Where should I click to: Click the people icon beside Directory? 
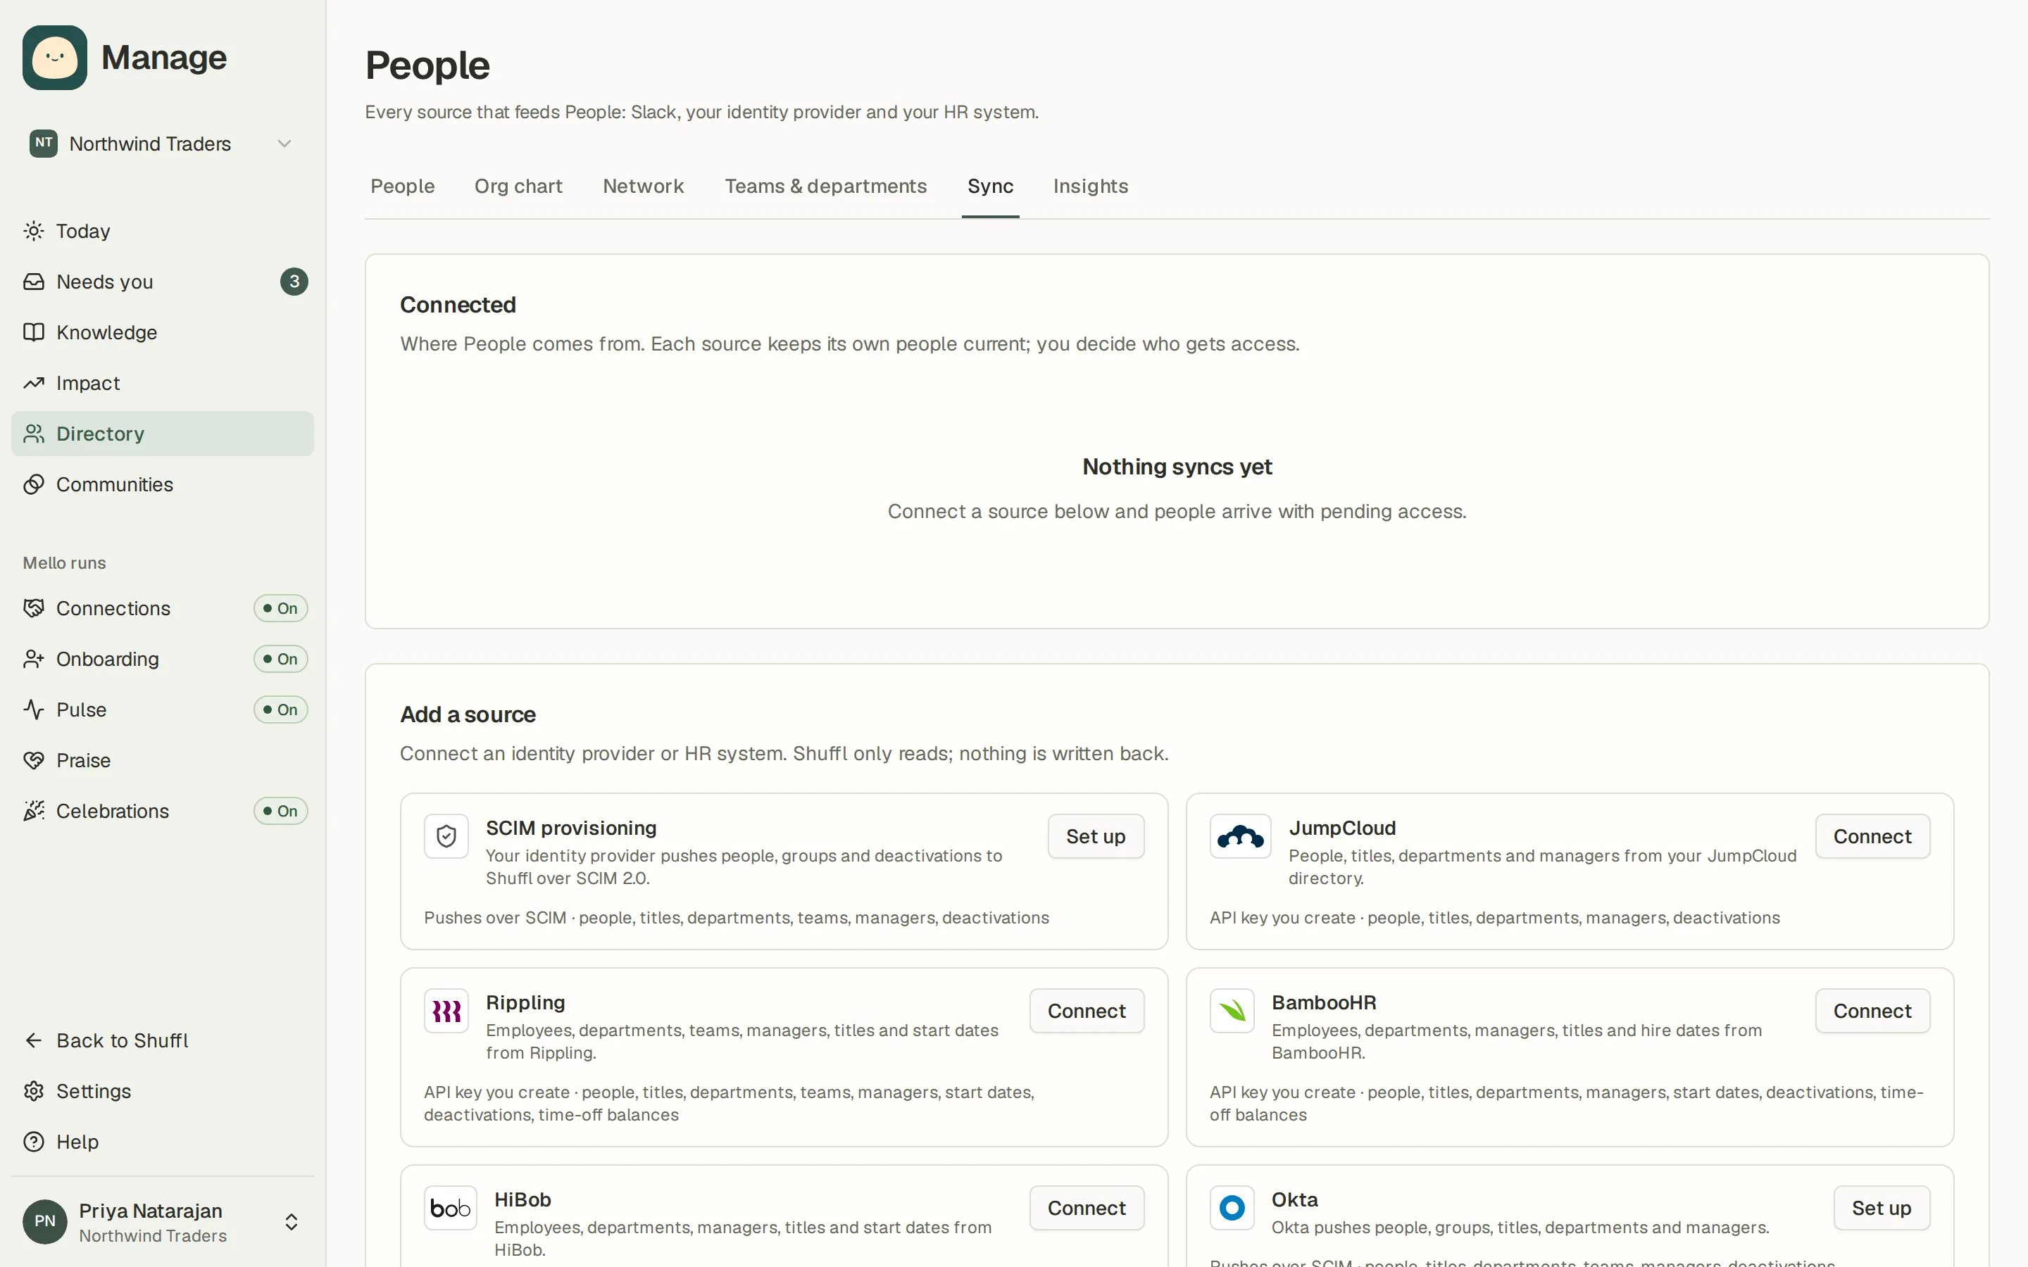(34, 434)
